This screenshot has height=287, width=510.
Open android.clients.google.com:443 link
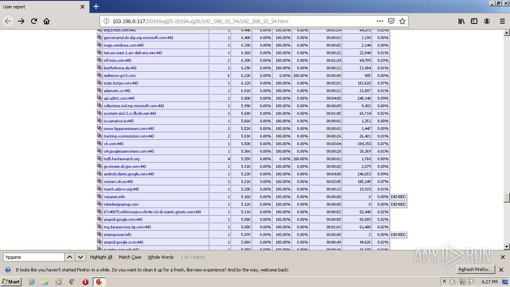tap(129, 174)
